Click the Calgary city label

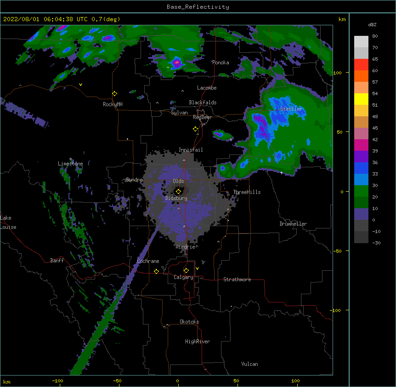(183, 277)
